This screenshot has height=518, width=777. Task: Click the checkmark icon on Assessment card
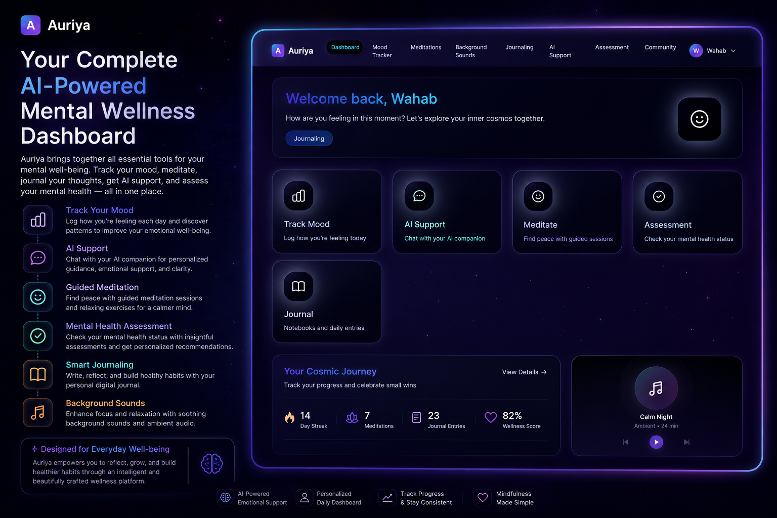[659, 196]
